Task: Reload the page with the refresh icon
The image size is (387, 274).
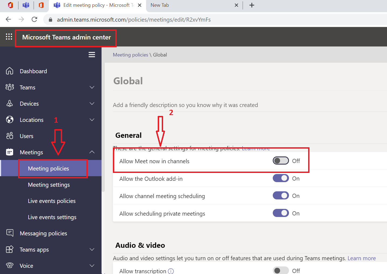Action: tap(34, 19)
